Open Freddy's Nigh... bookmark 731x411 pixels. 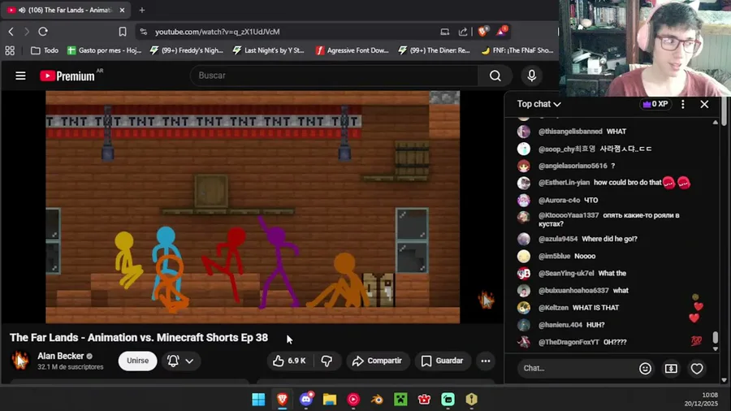pos(187,50)
